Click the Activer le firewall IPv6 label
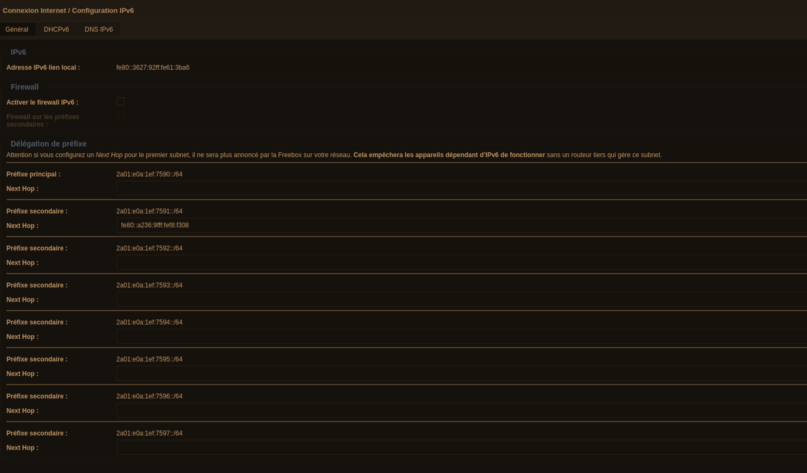807x473 pixels. [42, 102]
